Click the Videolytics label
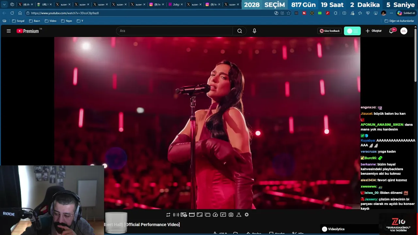Image resolution: width=418 pixels, height=235 pixels. [x=336, y=229]
